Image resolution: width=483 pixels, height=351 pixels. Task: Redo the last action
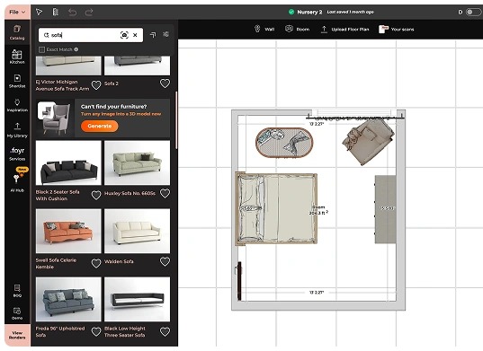coord(89,12)
